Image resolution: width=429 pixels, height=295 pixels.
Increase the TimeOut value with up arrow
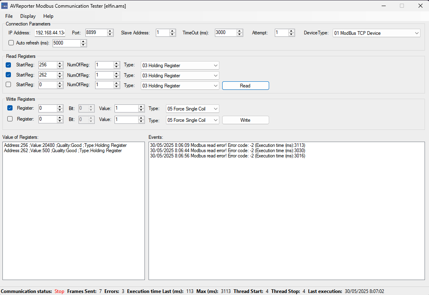pyautogui.click(x=240, y=31)
